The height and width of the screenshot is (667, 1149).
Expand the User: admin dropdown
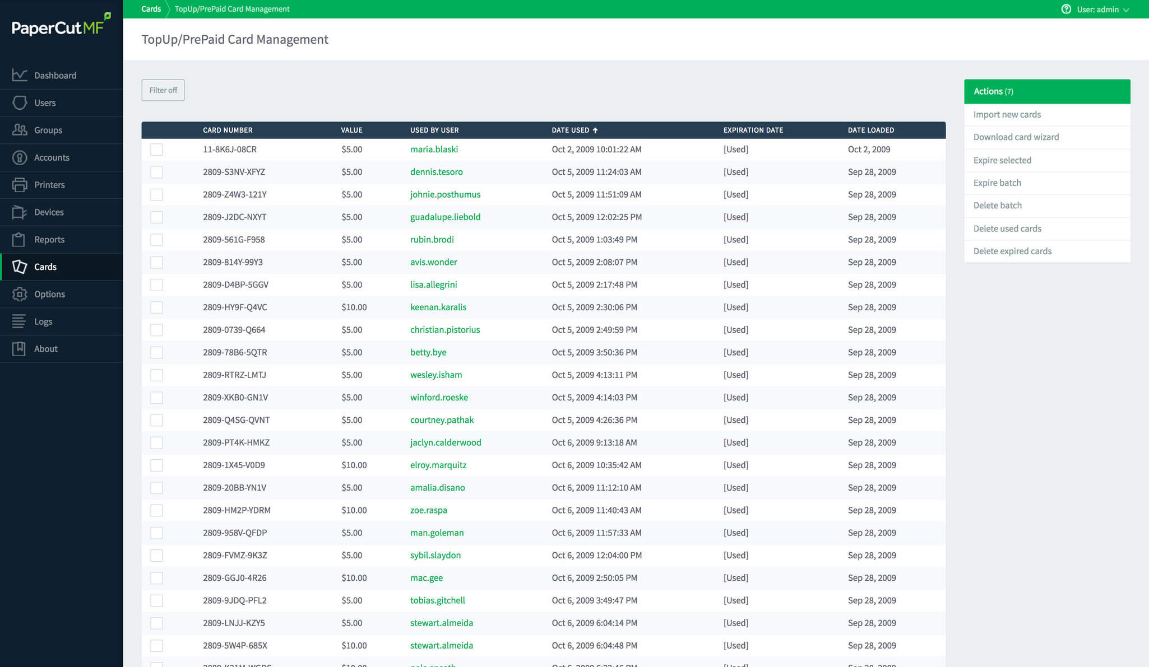coord(1102,10)
